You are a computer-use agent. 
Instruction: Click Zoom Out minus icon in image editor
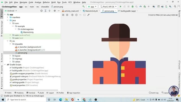[76, 15]
